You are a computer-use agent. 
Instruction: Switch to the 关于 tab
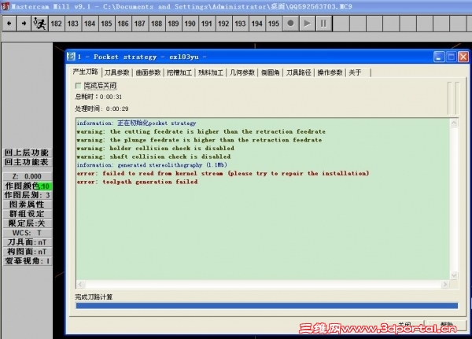pos(358,72)
